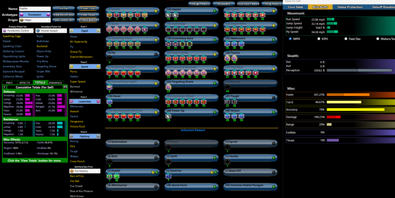Viewport: 395px width, 198px height.
Task: Switch to the Status Protection tab
Action: point(350,7)
